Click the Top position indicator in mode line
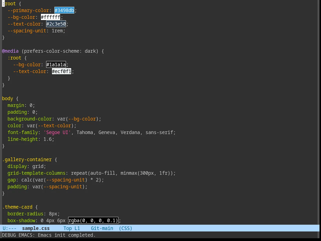The width and height of the screenshot is (321, 241). pos(67,228)
